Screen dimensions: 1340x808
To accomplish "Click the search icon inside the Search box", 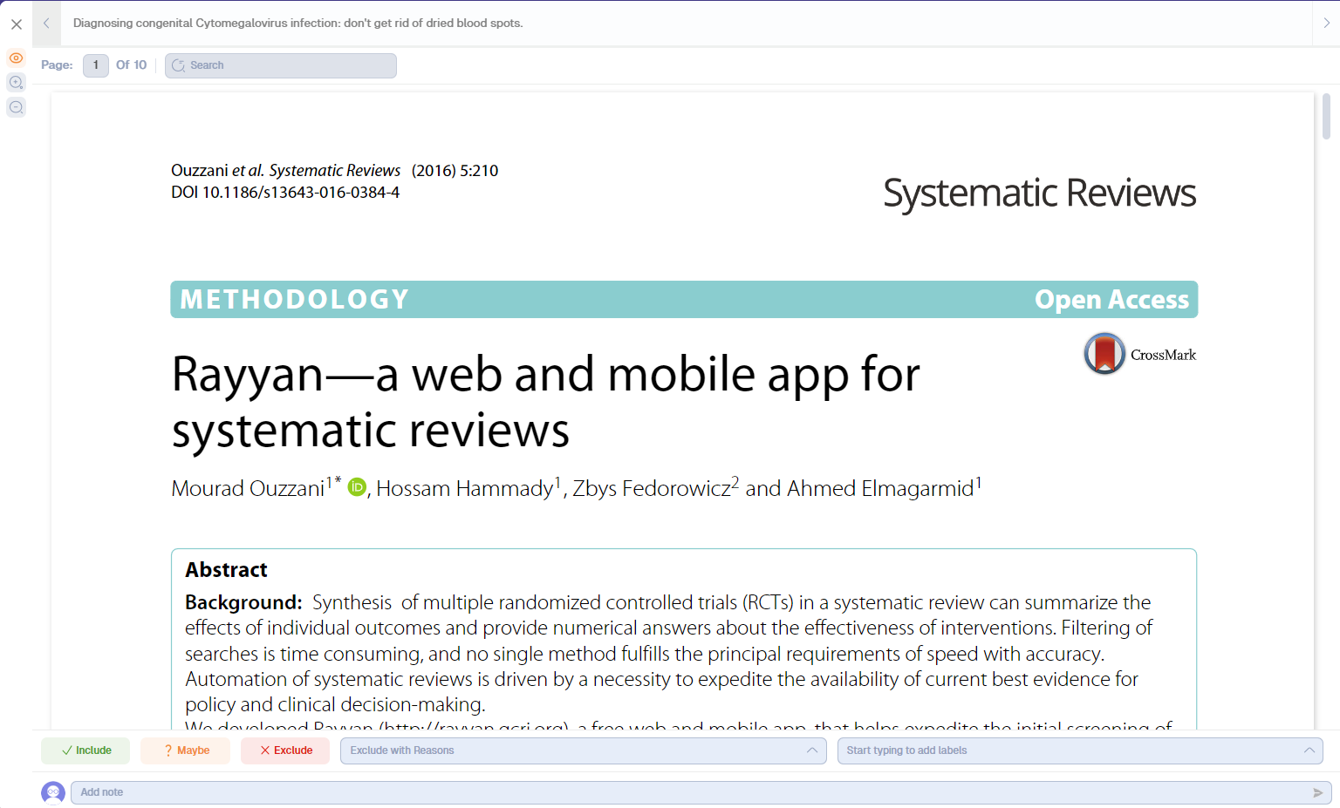I will point(178,65).
